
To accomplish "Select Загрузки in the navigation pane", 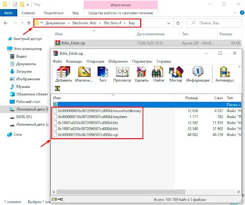I will click(24, 72).
